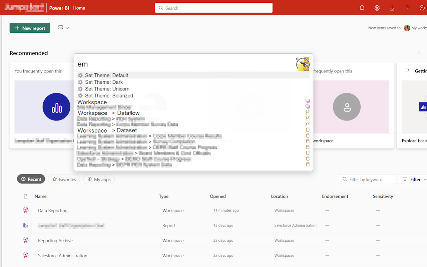Open the Power BI settings gear
The image size is (427, 267).
pyautogui.click(x=377, y=7)
